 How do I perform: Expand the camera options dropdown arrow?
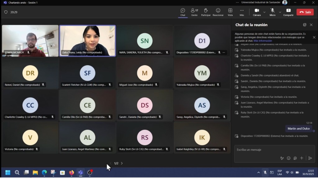pyautogui.click(x=264, y=12)
